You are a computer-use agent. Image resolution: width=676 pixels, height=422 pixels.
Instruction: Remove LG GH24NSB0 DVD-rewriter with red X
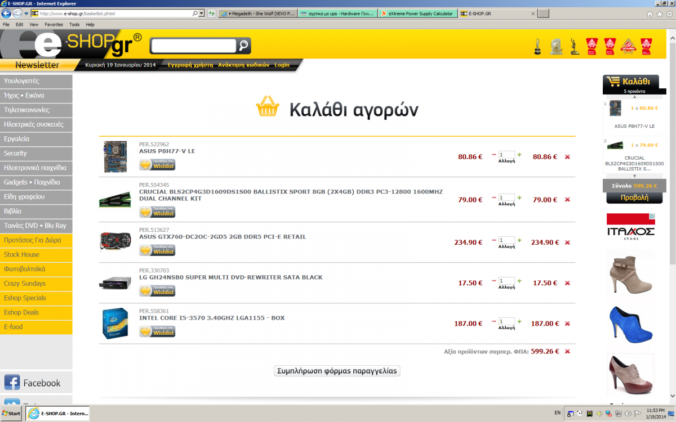pos(567,283)
